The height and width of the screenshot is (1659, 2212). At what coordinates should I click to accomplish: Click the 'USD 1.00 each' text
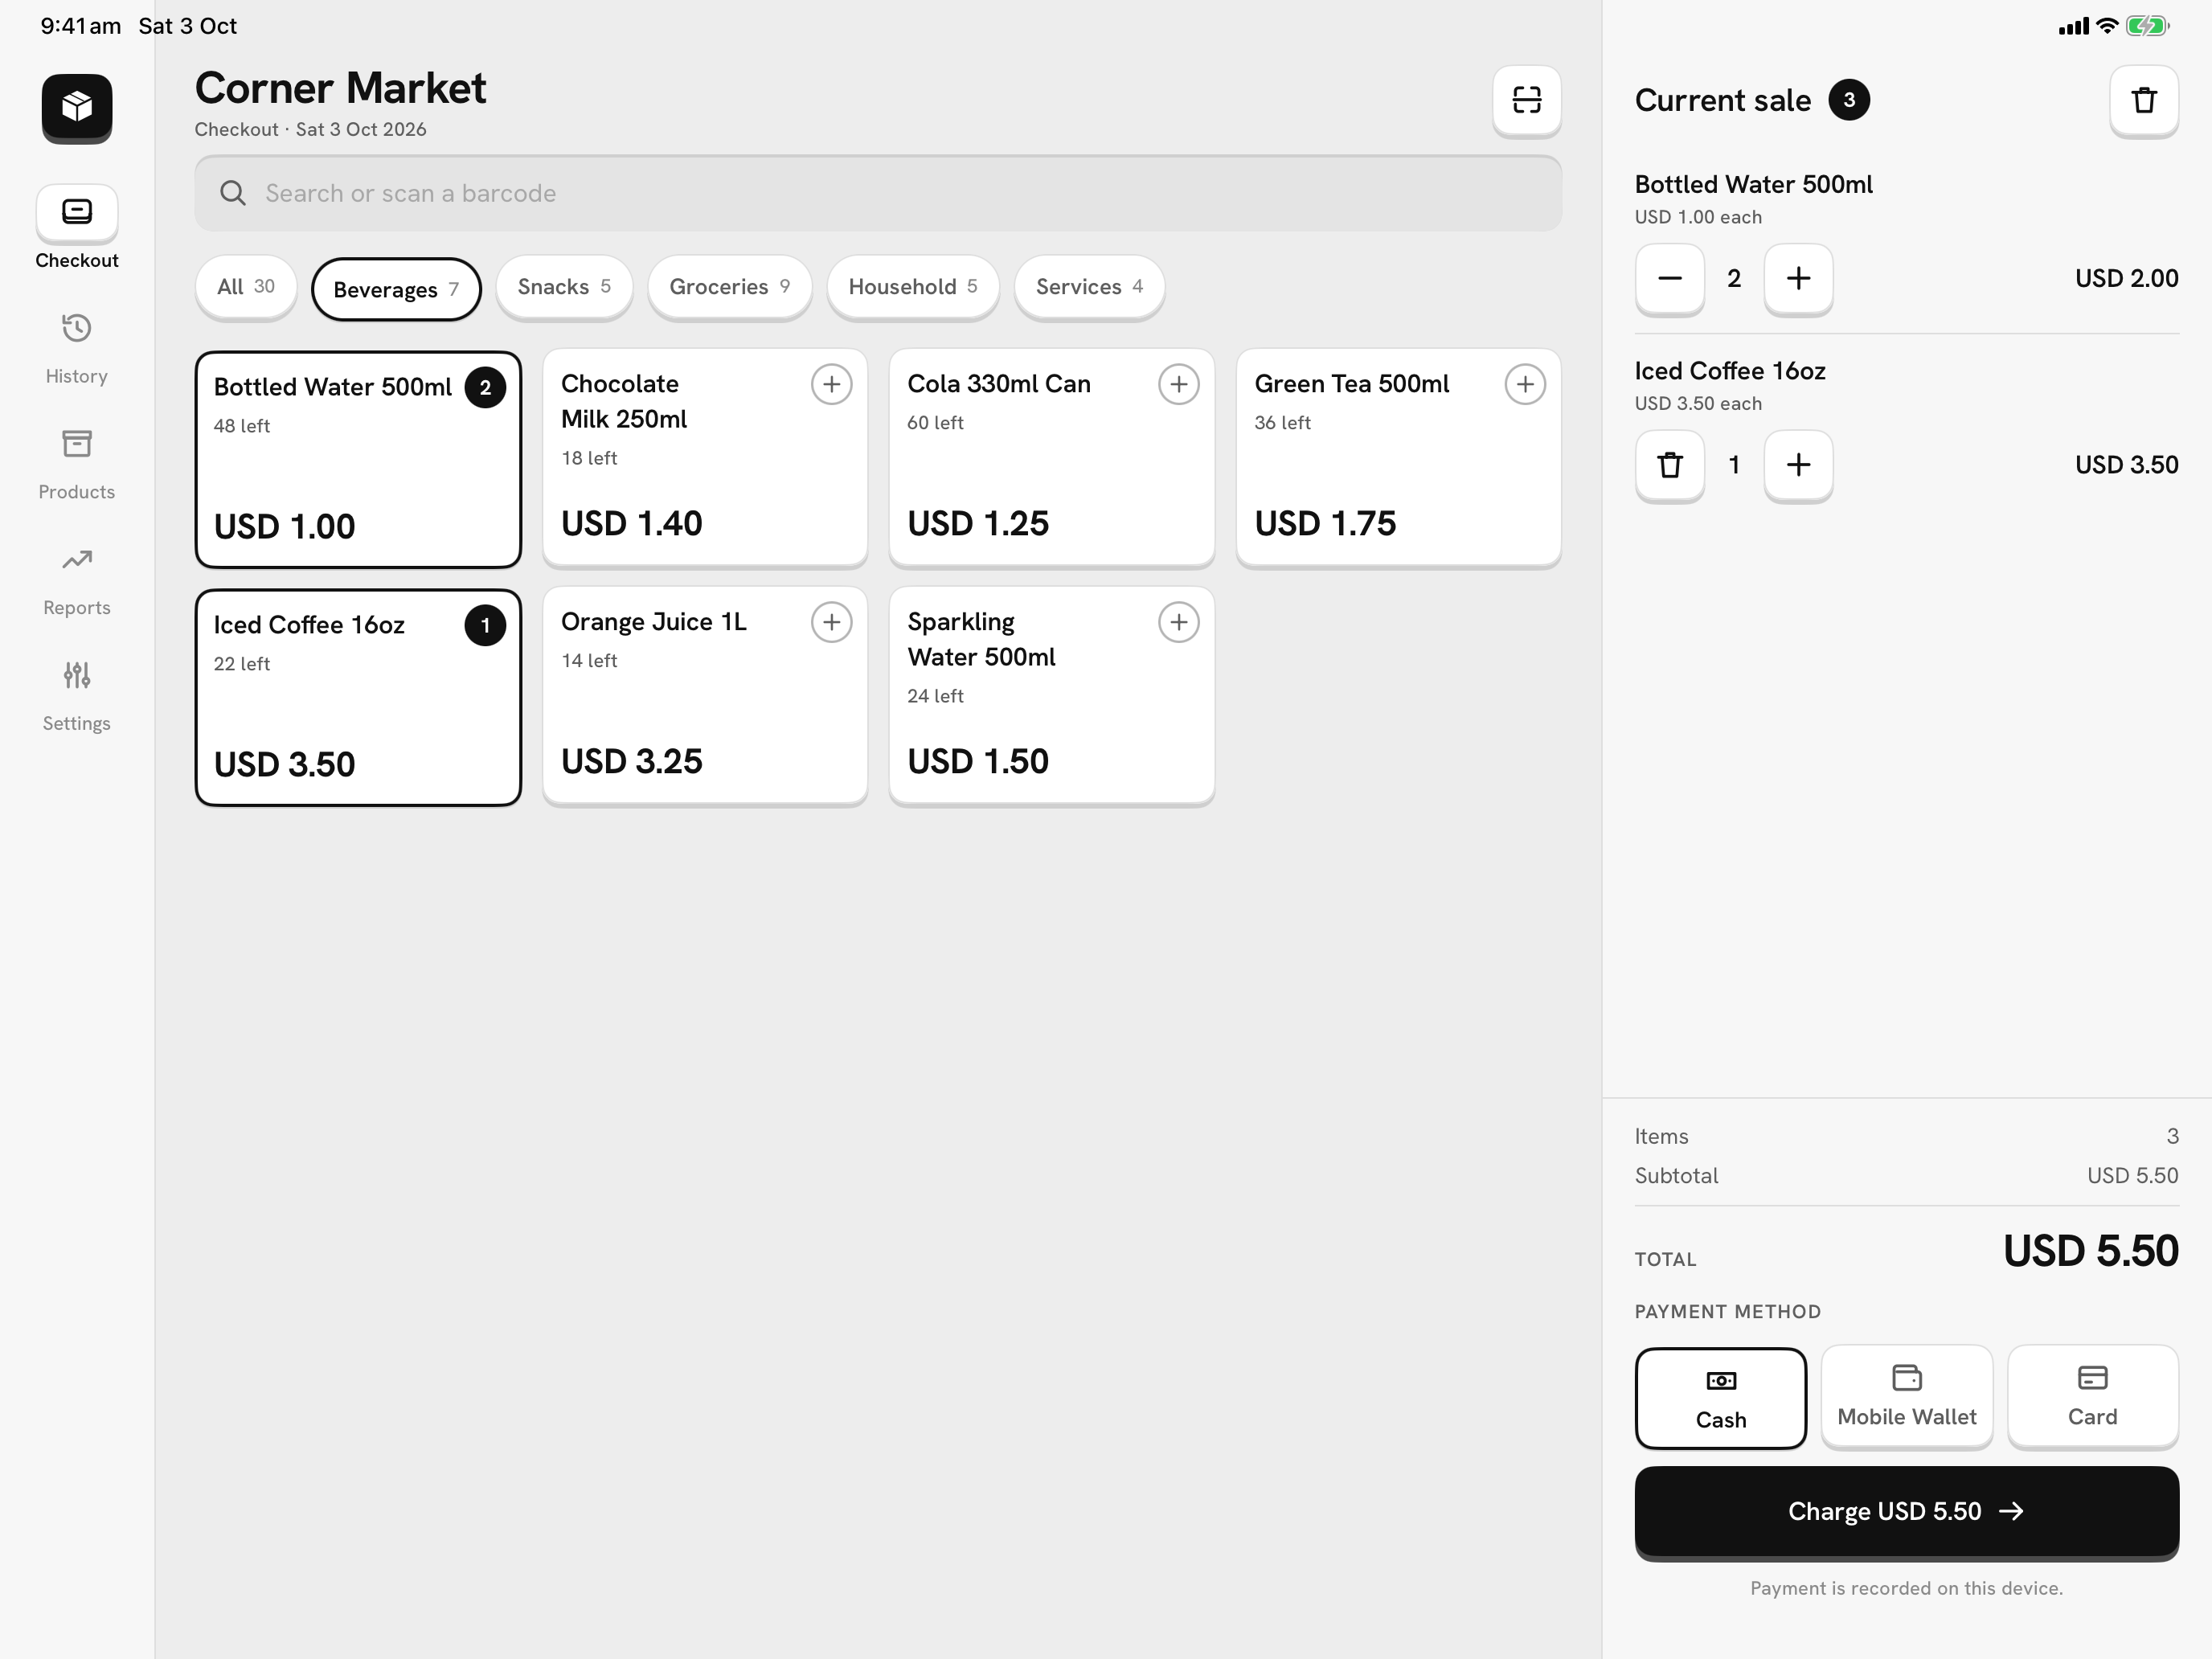(x=1698, y=217)
